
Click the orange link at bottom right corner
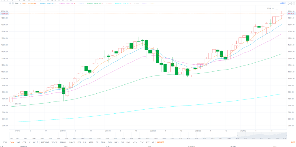point(293,142)
